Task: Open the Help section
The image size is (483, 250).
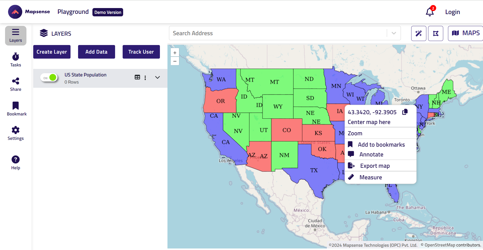Action: [16, 163]
